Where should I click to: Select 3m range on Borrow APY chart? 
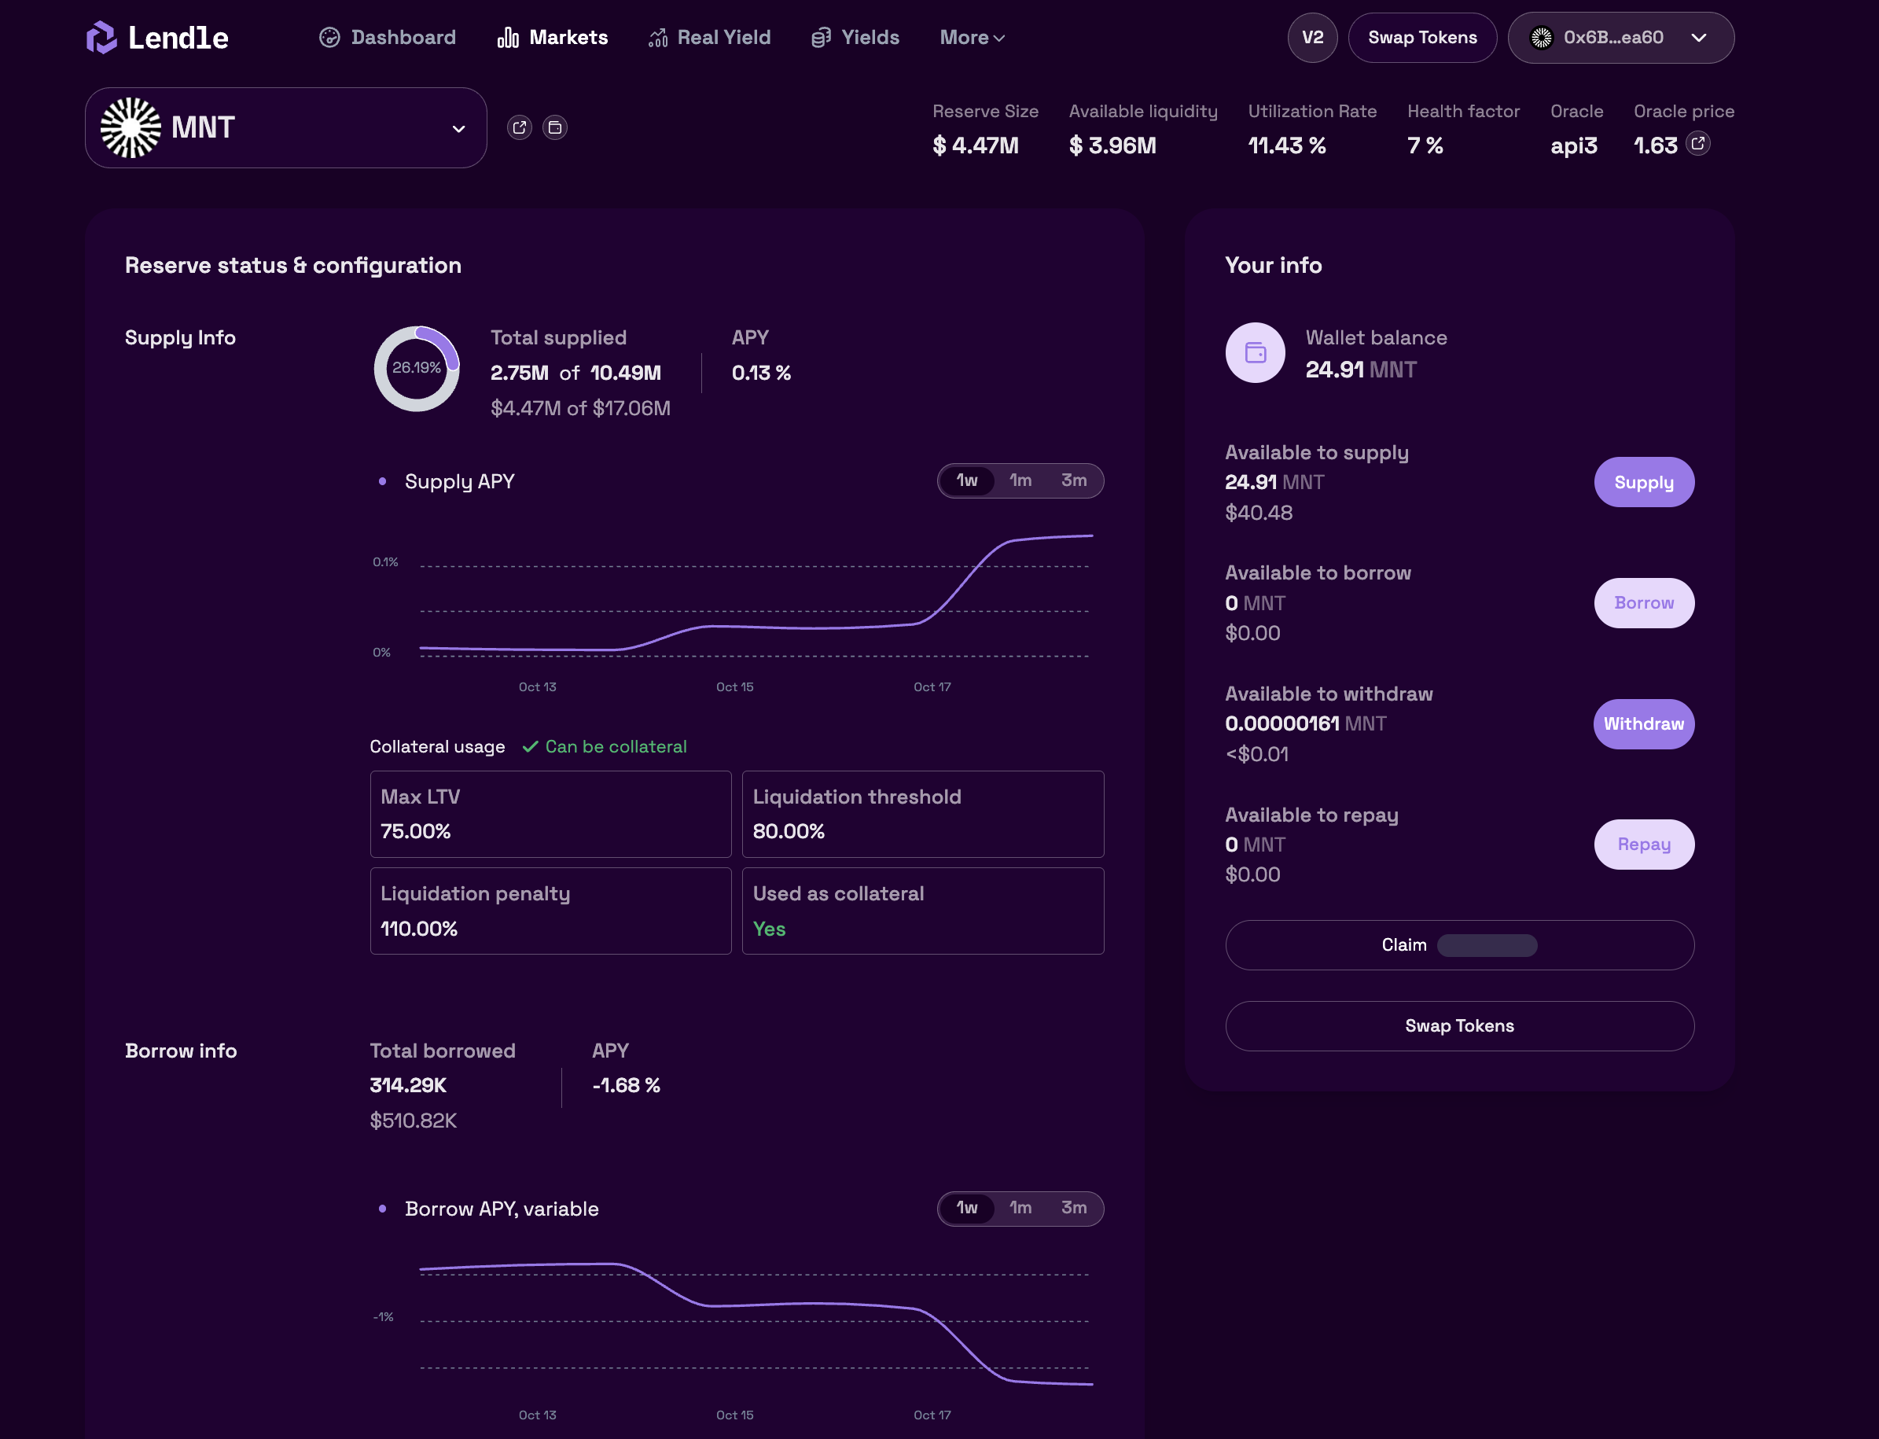pyautogui.click(x=1073, y=1208)
